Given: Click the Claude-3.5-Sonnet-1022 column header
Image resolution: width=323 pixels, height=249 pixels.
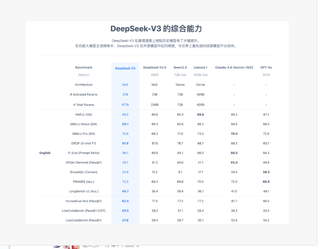Looking at the screenshot, I should [x=234, y=67].
